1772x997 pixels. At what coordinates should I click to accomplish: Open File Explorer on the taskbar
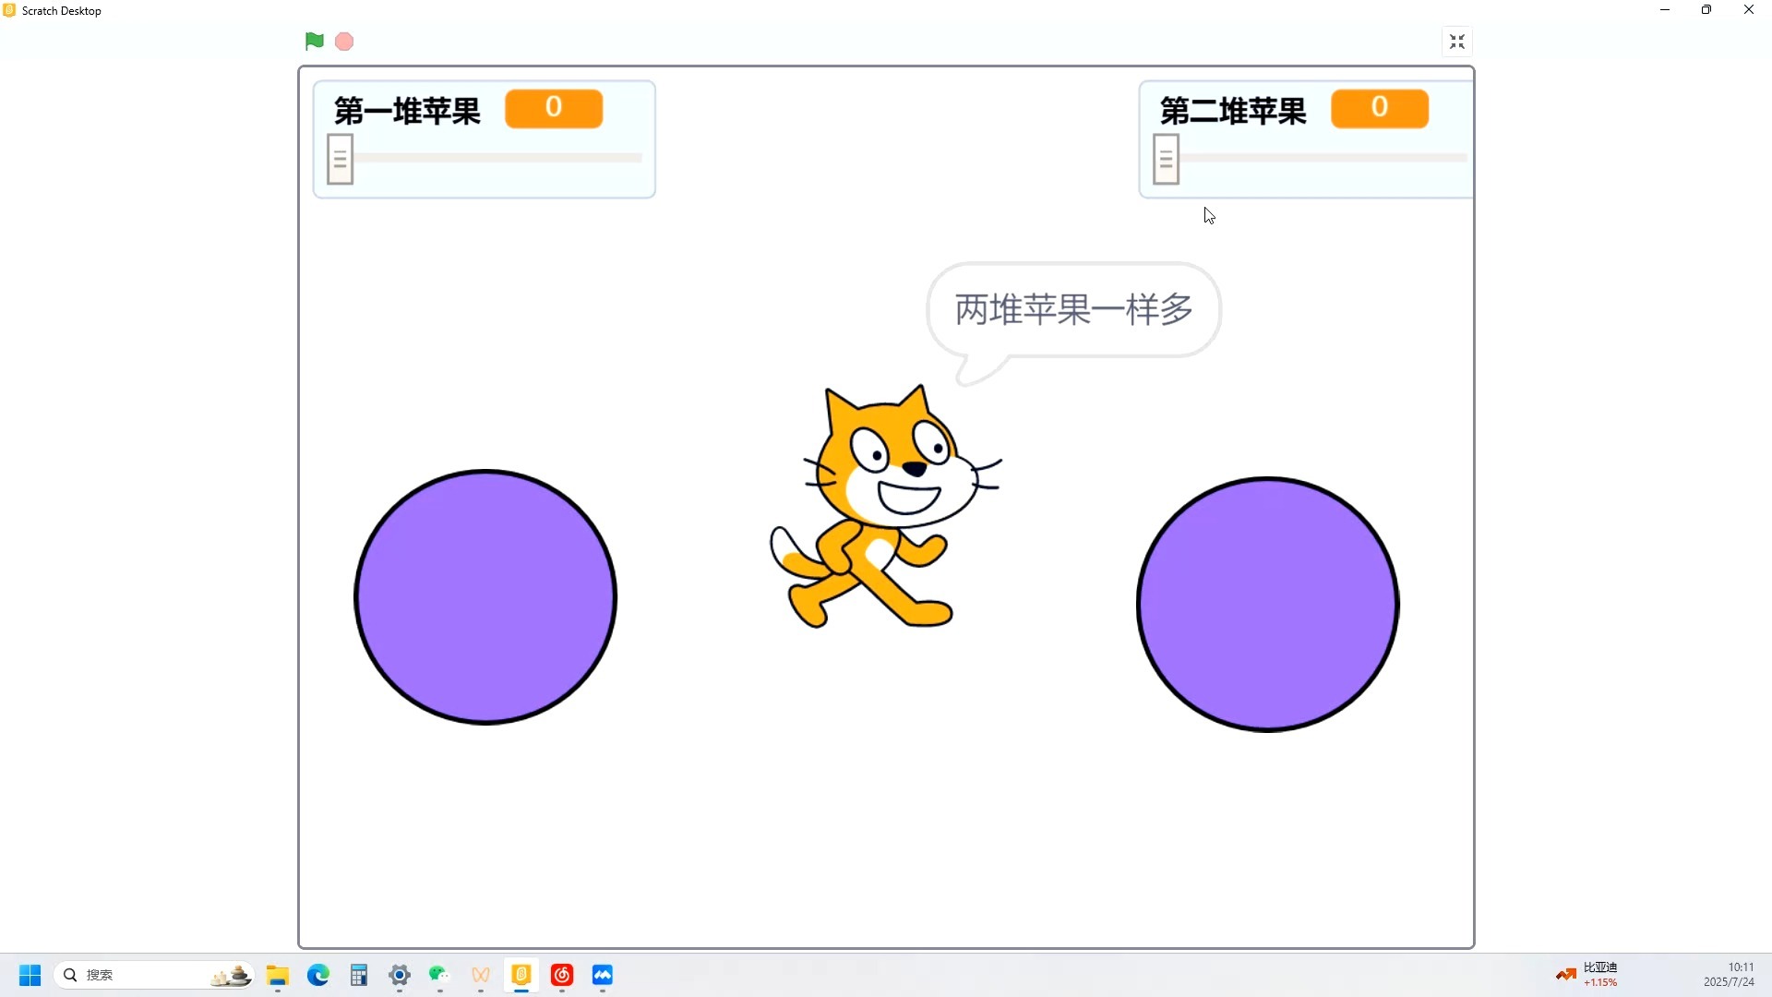(x=278, y=976)
